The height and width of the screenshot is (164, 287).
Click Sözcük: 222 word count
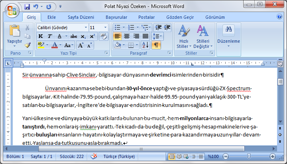point(72,156)
